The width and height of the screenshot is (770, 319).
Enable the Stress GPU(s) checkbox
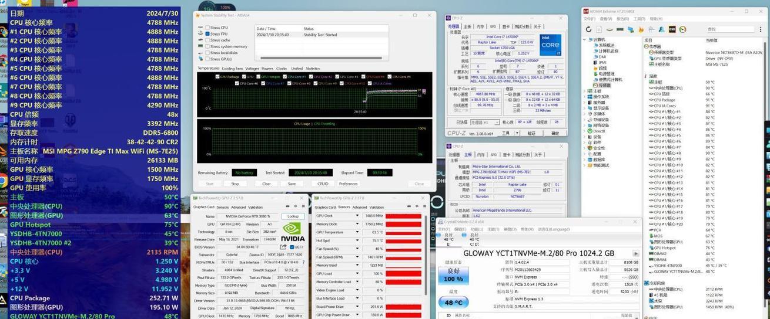tap(207, 59)
